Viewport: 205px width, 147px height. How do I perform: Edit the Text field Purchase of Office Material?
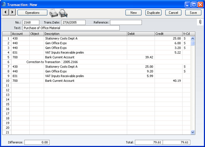71,28
